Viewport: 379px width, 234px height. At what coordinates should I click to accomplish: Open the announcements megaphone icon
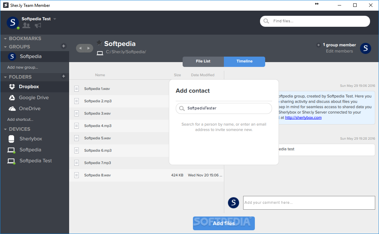pos(38,25)
